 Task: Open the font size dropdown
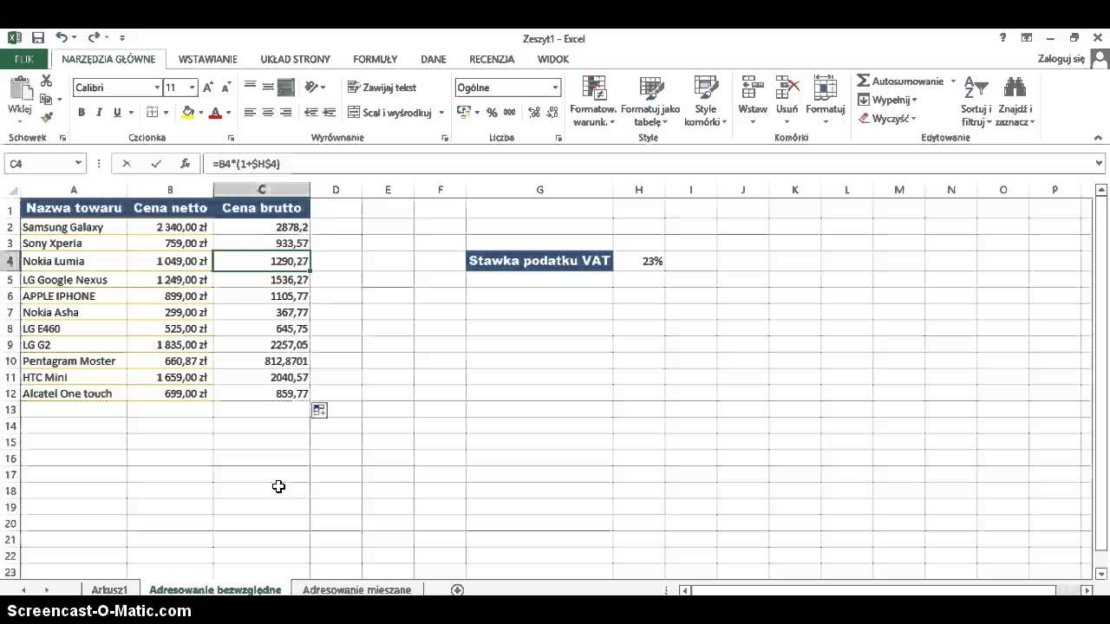pyautogui.click(x=192, y=88)
